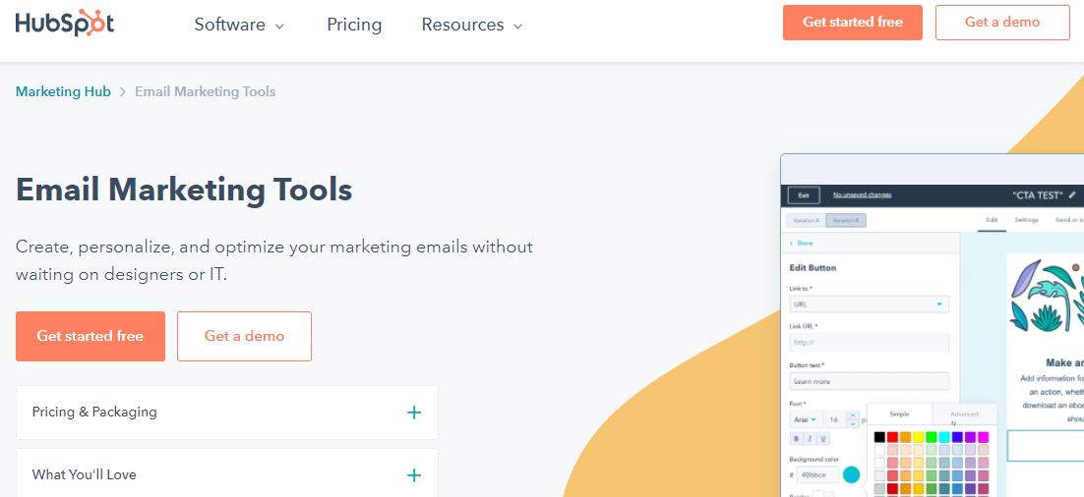This screenshot has width=1084, height=497.
Task: Click Get a demo below the headline
Action: coord(244,336)
